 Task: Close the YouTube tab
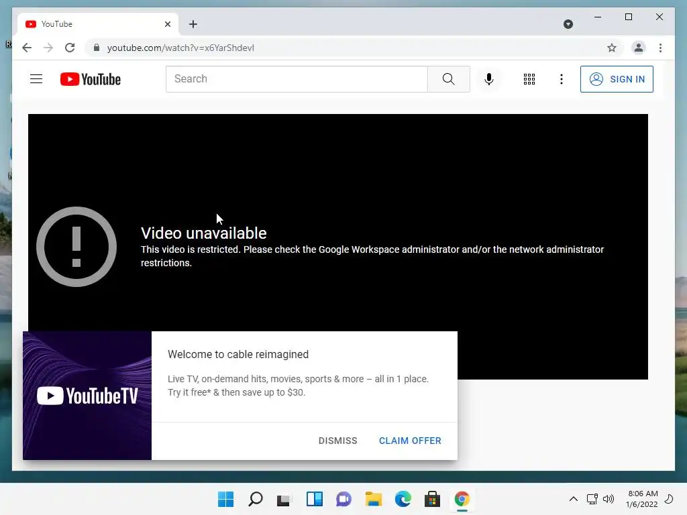(x=167, y=24)
